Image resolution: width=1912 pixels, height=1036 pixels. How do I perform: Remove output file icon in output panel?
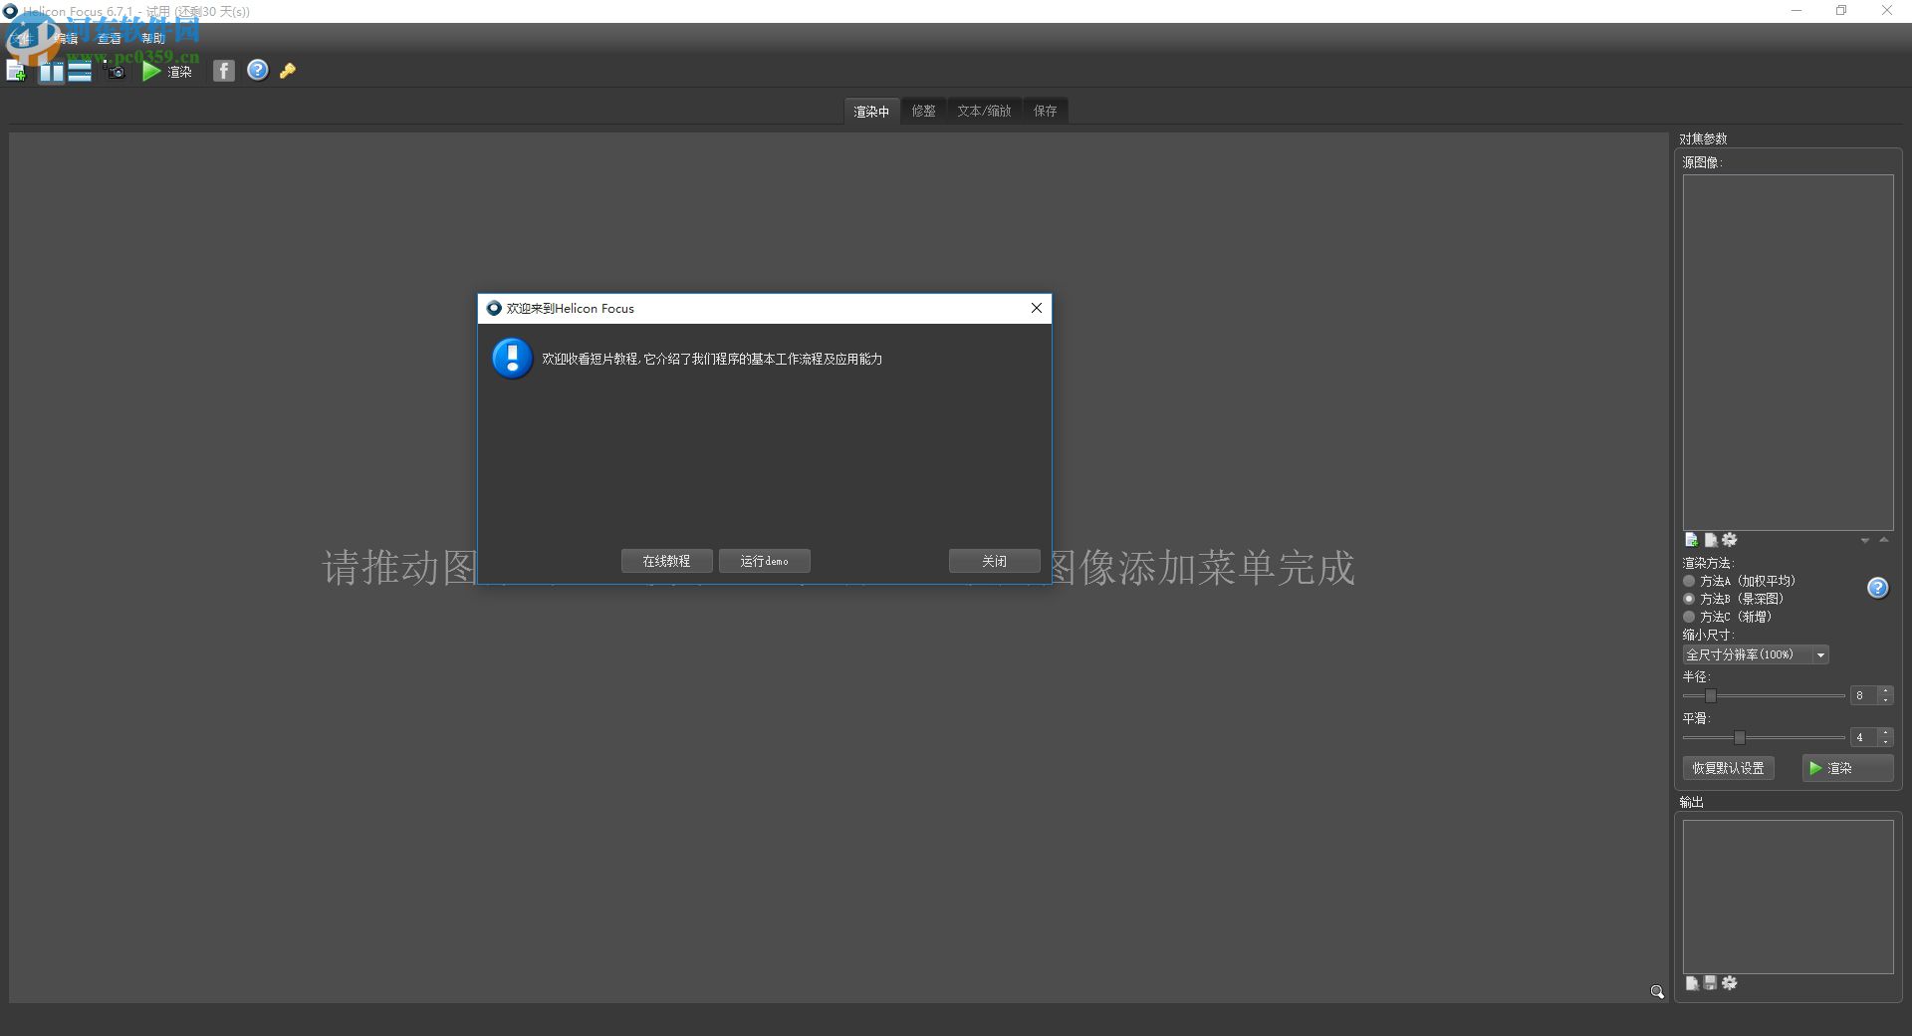(1691, 983)
